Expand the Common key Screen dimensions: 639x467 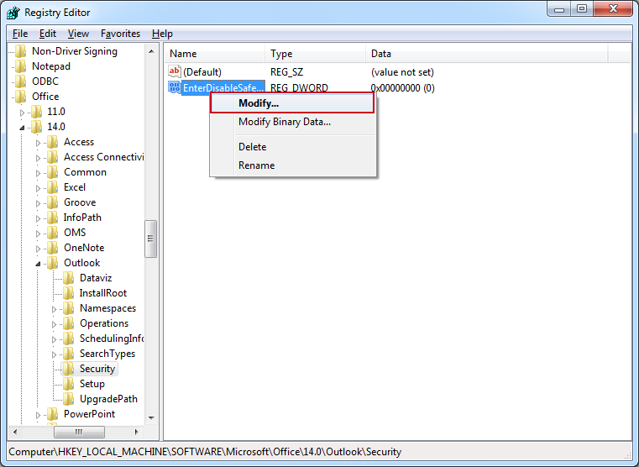pos(38,173)
